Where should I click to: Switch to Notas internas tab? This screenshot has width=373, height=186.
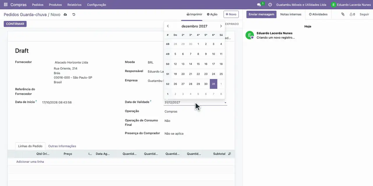pyautogui.click(x=291, y=14)
